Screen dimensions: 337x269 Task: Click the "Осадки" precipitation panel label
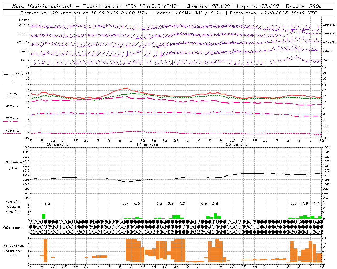(14, 206)
